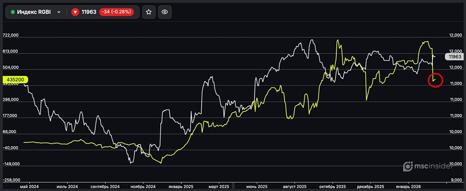This screenshot has height=191, width=466.
Task: Add Индекс RGBI to favorites with star icon
Action: (148, 12)
